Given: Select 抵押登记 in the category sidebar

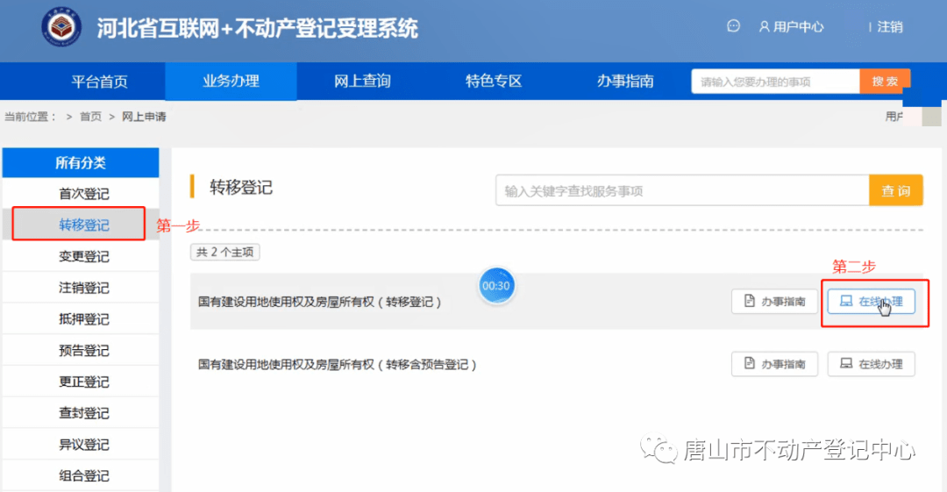Looking at the screenshot, I should coord(83,319).
